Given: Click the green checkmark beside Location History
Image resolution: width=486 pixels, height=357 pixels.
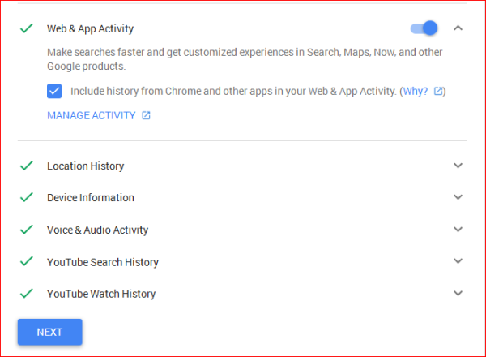Looking at the screenshot, I should pyautogui.click(x=27, y=166).
